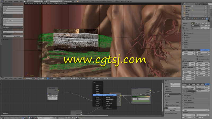Expand the Emission panel
The image size is (212, 119).
186,31
